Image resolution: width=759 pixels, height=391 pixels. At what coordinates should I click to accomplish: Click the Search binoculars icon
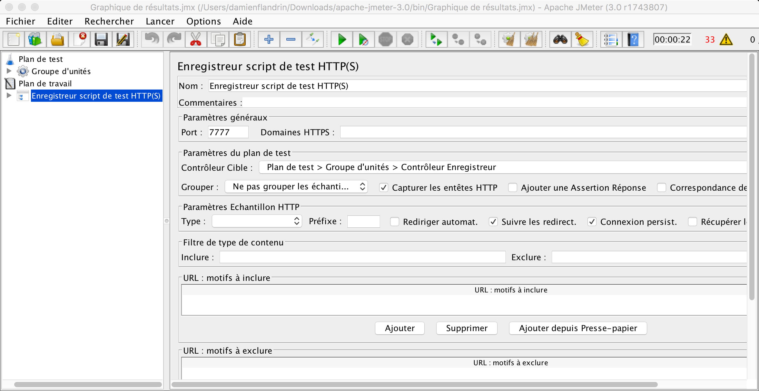[560, 40]
